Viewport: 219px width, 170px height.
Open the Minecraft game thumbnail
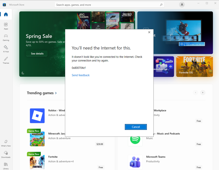(37, 139)
